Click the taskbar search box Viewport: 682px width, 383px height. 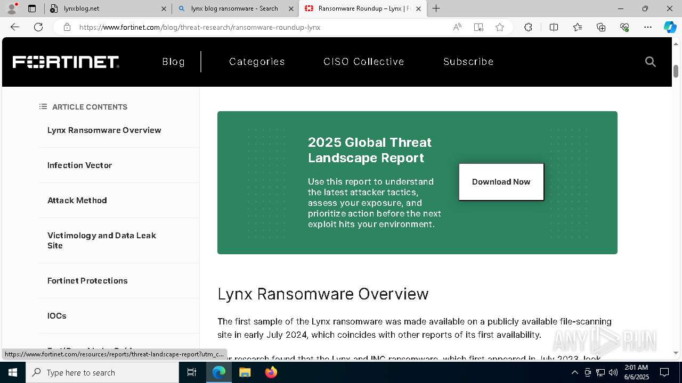pos(102,372)
